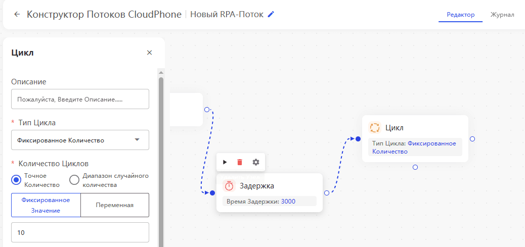The image size is (525, 247).
Task: Click the Описание input field
Action: coord(80,99)
